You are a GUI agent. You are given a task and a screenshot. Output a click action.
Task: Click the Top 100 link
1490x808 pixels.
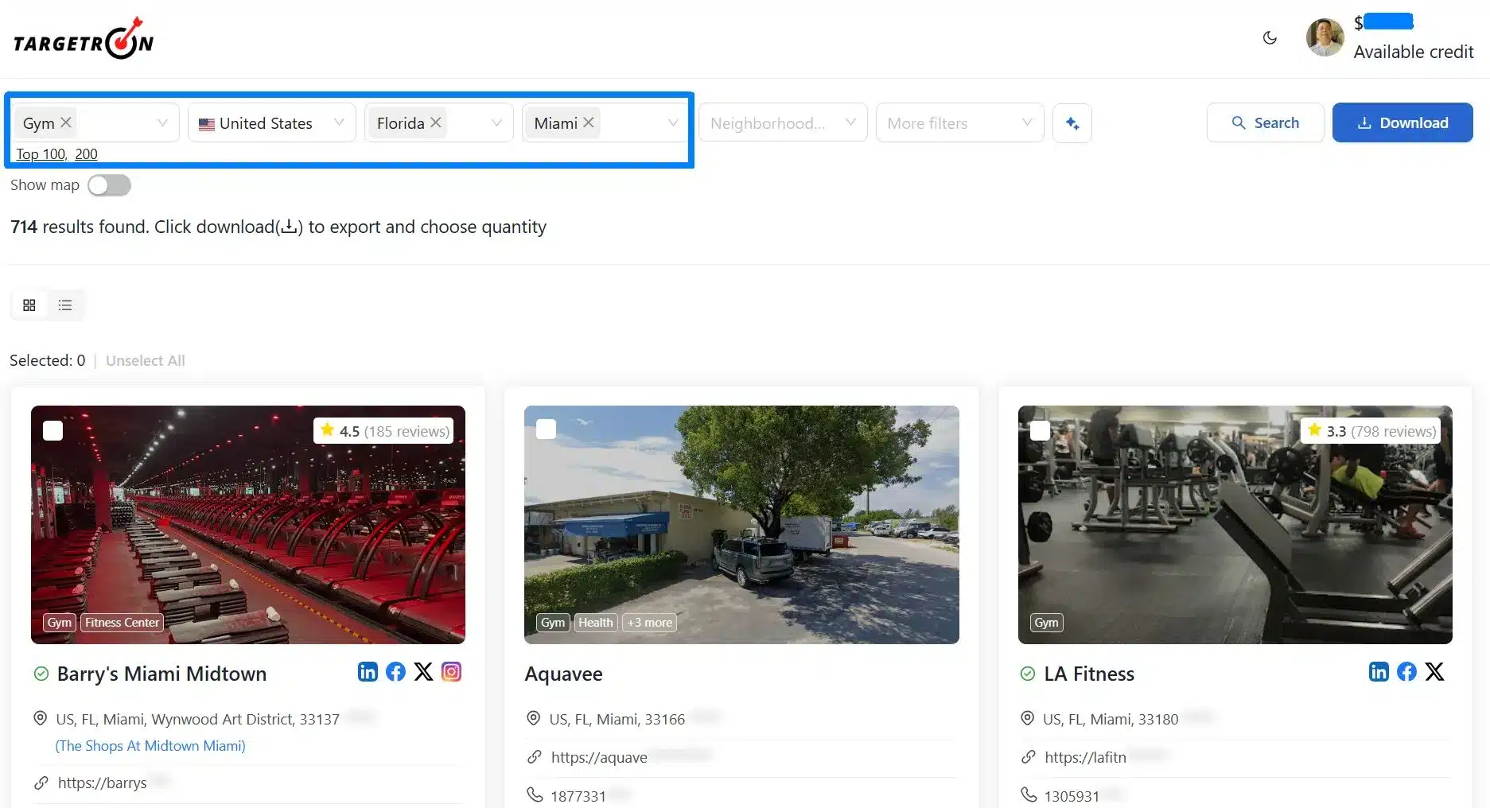(x=41, y=154)
